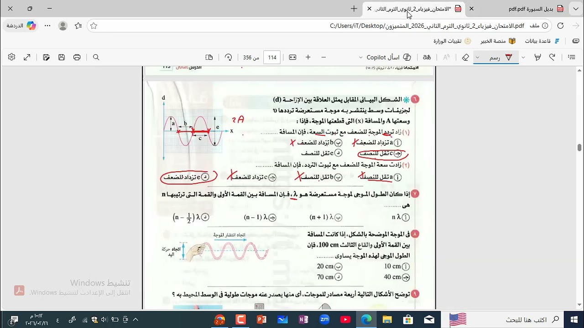This screenshot has width=584, height=328.
Task: Open tab search dropdown arrow
Action: (x=576, y=9)
